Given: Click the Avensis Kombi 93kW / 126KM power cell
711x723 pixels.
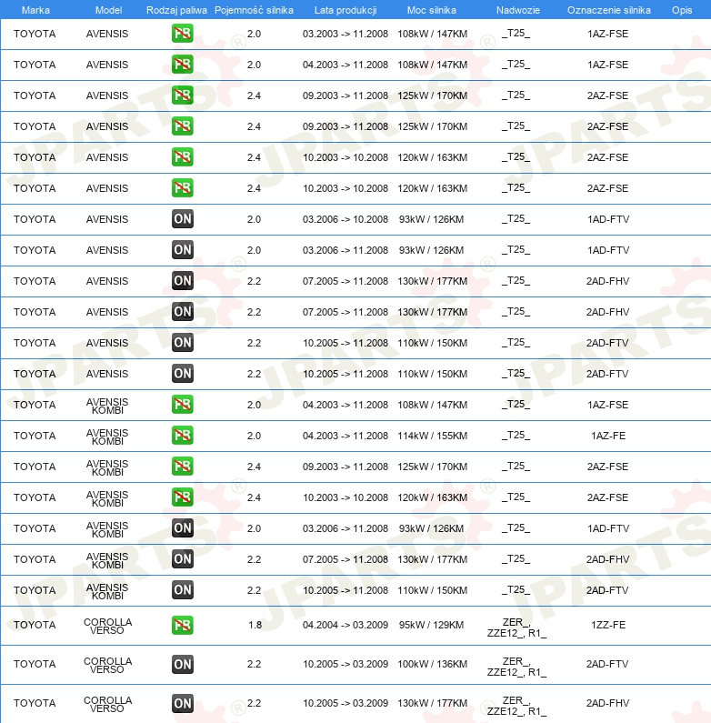Looking at the screenshot, I should click(x=432, y=528).
